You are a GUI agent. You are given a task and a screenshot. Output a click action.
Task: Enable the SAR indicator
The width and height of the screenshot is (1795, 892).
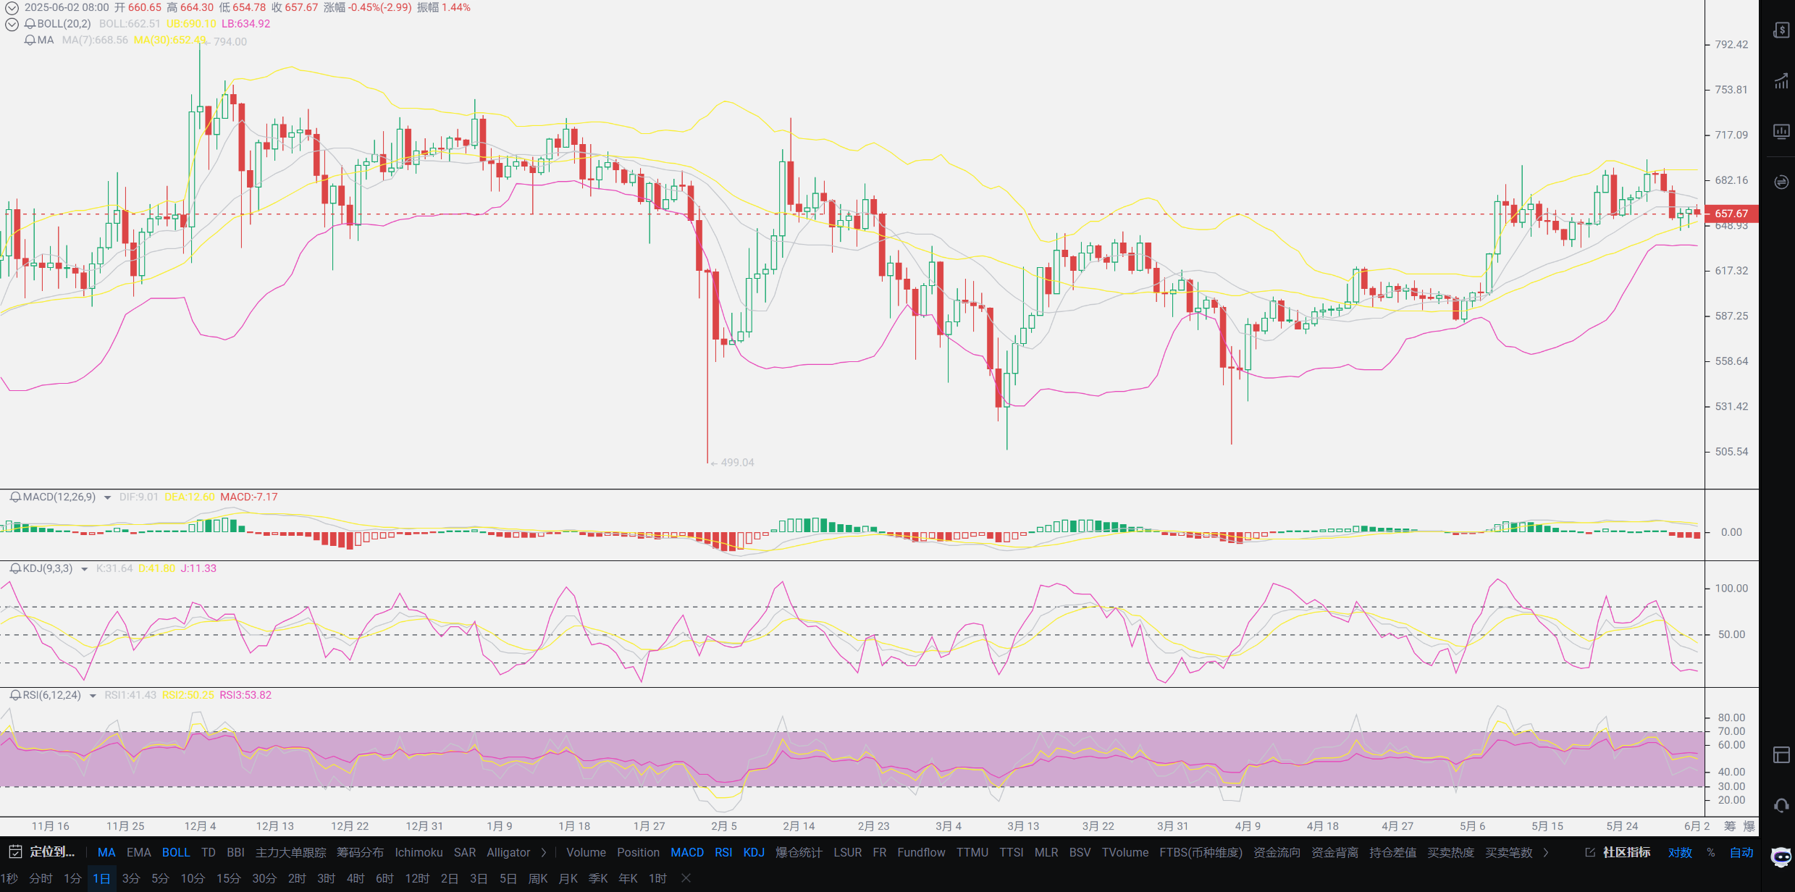pos(465,852)
